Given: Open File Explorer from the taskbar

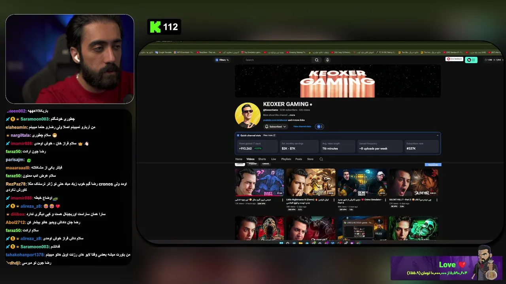Looking at the screenshot, I should (x=300, y=243).
